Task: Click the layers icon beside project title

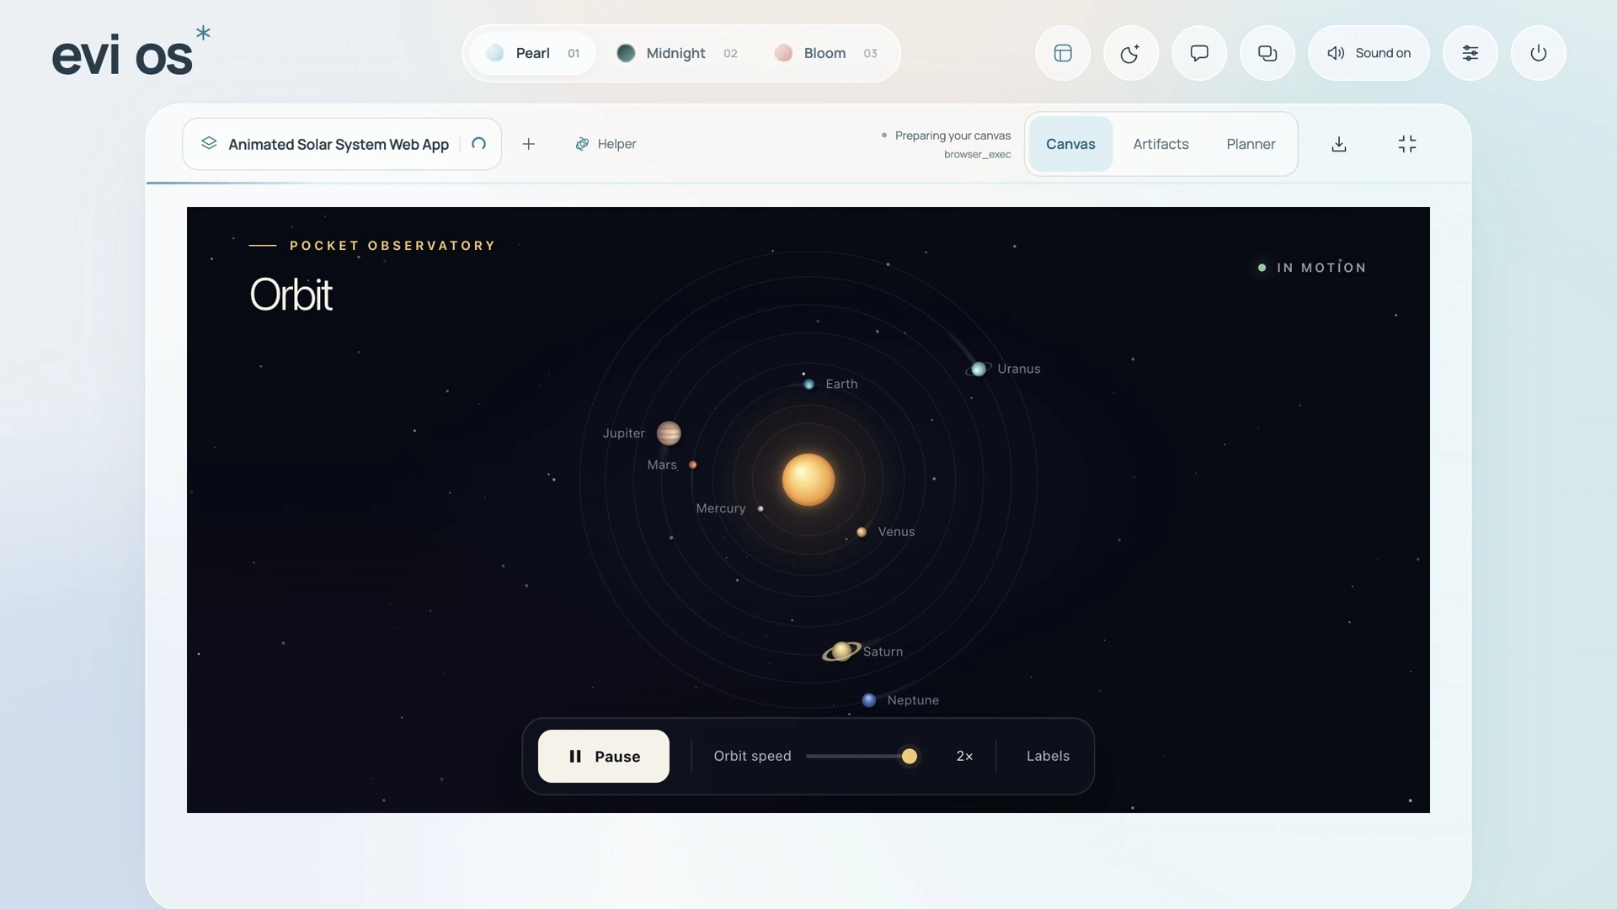Action: (209, 143)
